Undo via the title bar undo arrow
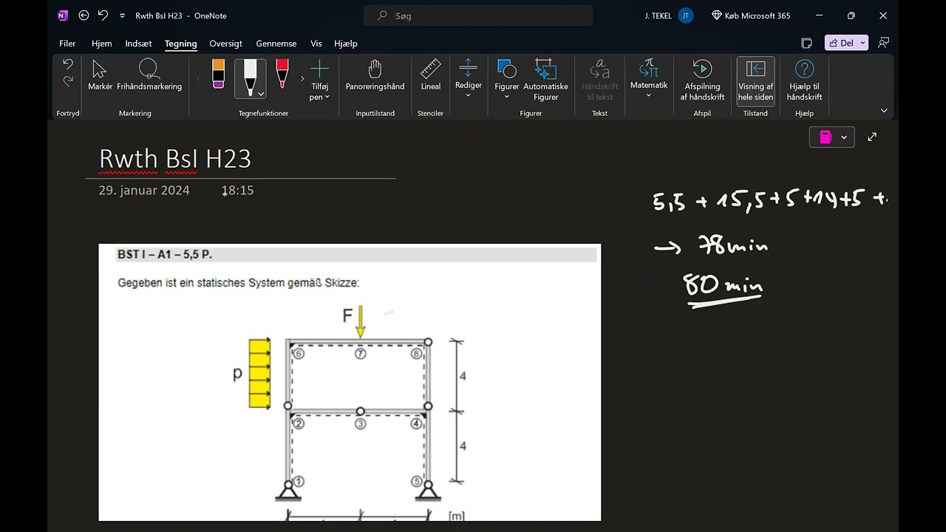Viewport: 946px width, 532px height. point(103,16)
